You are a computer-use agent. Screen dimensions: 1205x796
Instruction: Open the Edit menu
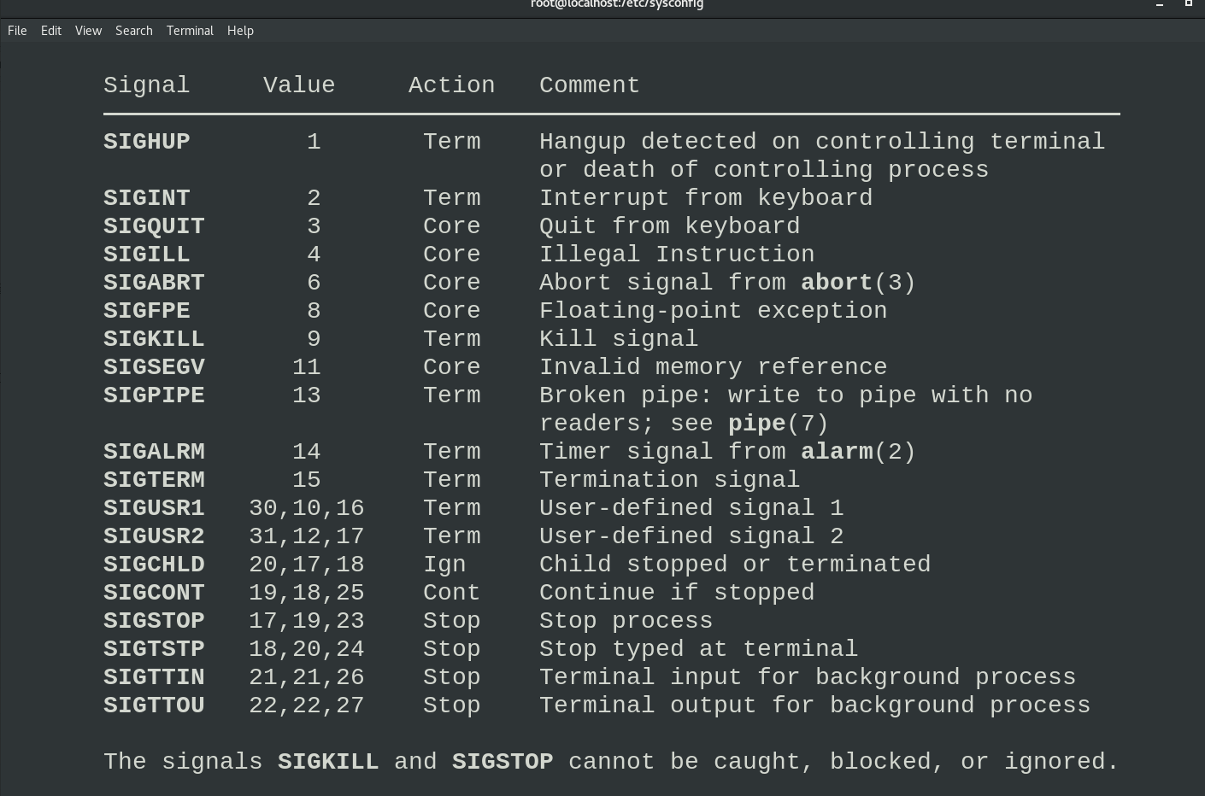pyautogui.click(x=51, y=31)
